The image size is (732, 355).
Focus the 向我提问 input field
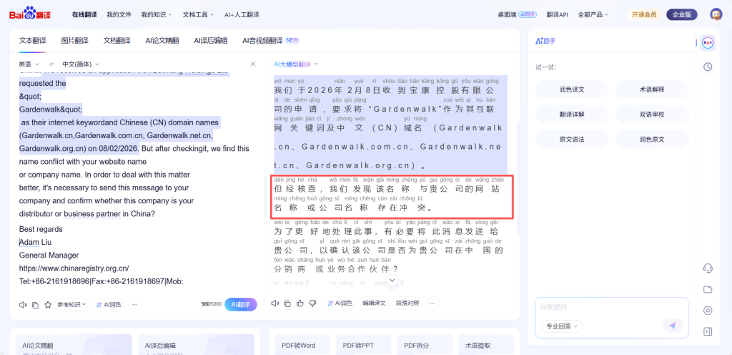(612, 307)
